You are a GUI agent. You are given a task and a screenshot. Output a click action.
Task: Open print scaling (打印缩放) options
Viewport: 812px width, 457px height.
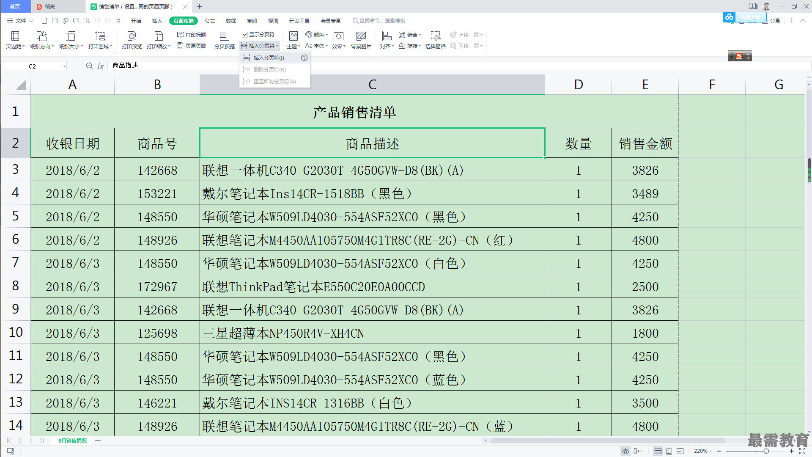pos(159,40)
